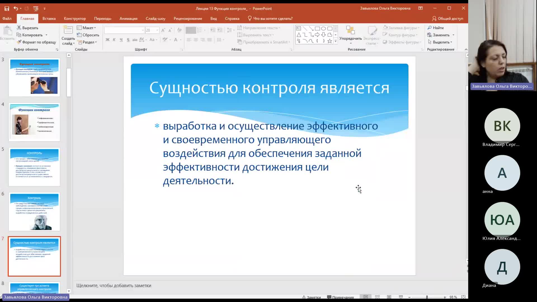The width and height of the screenshot is (537, 302).
Task: Click notes area Щелкните, чтобы добавить заметки
Action: [x=114, y=286]
